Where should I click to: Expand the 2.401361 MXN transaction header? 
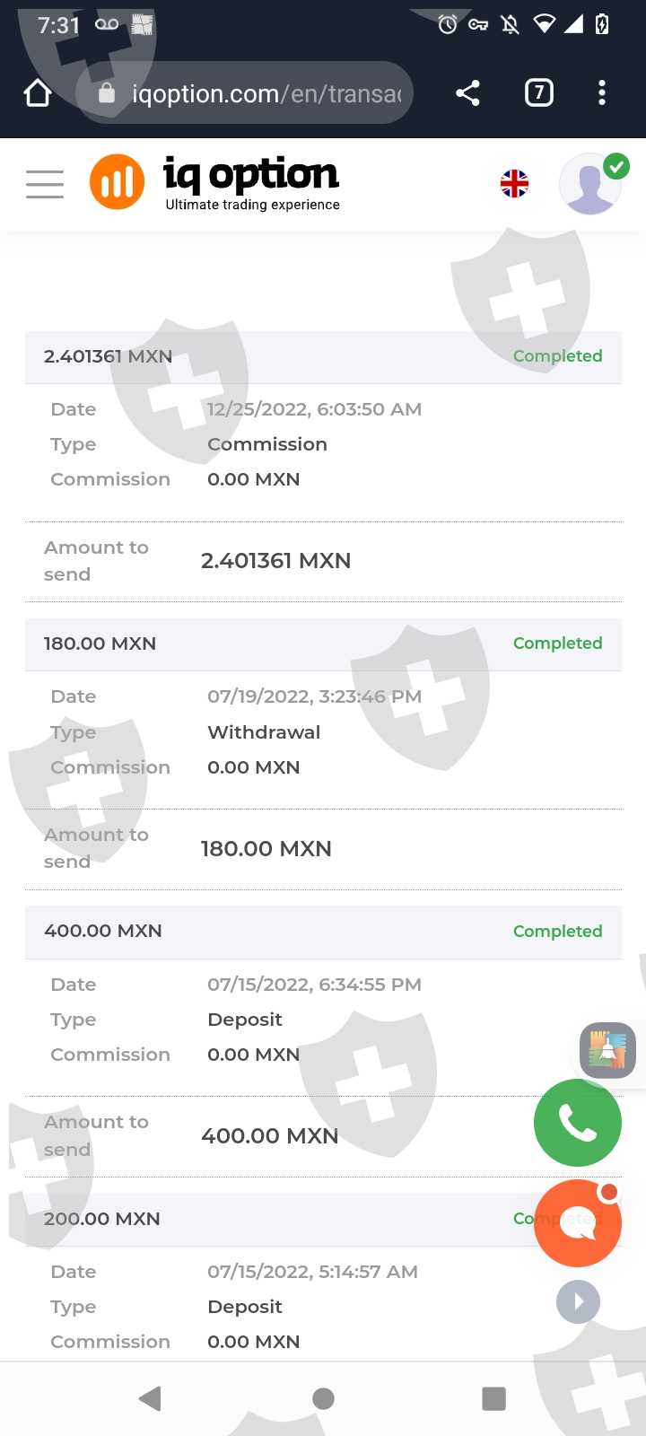click(323, 356)
